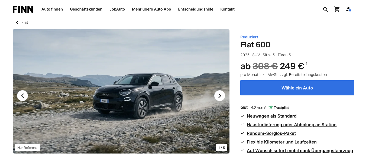Open the search magnifier icon
Image resolution: width=369 pixels, height=160 pixels.
(326, 9)
